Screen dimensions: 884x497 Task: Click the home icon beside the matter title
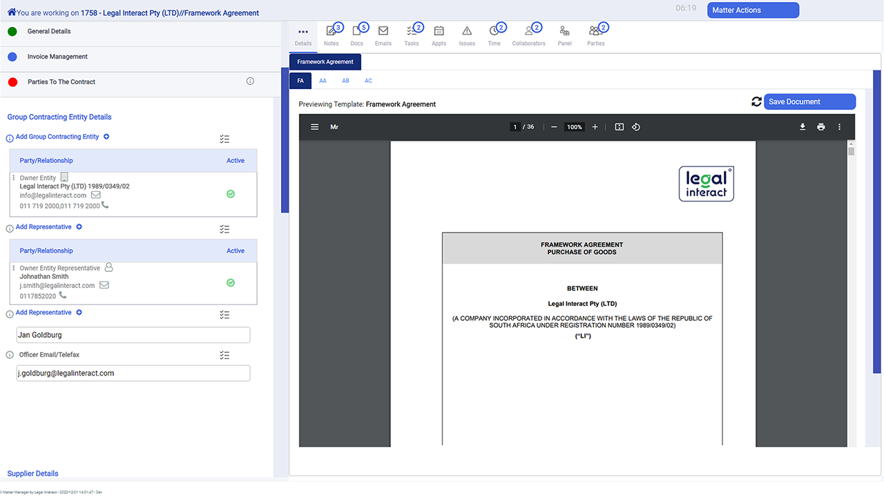point(12,12)
